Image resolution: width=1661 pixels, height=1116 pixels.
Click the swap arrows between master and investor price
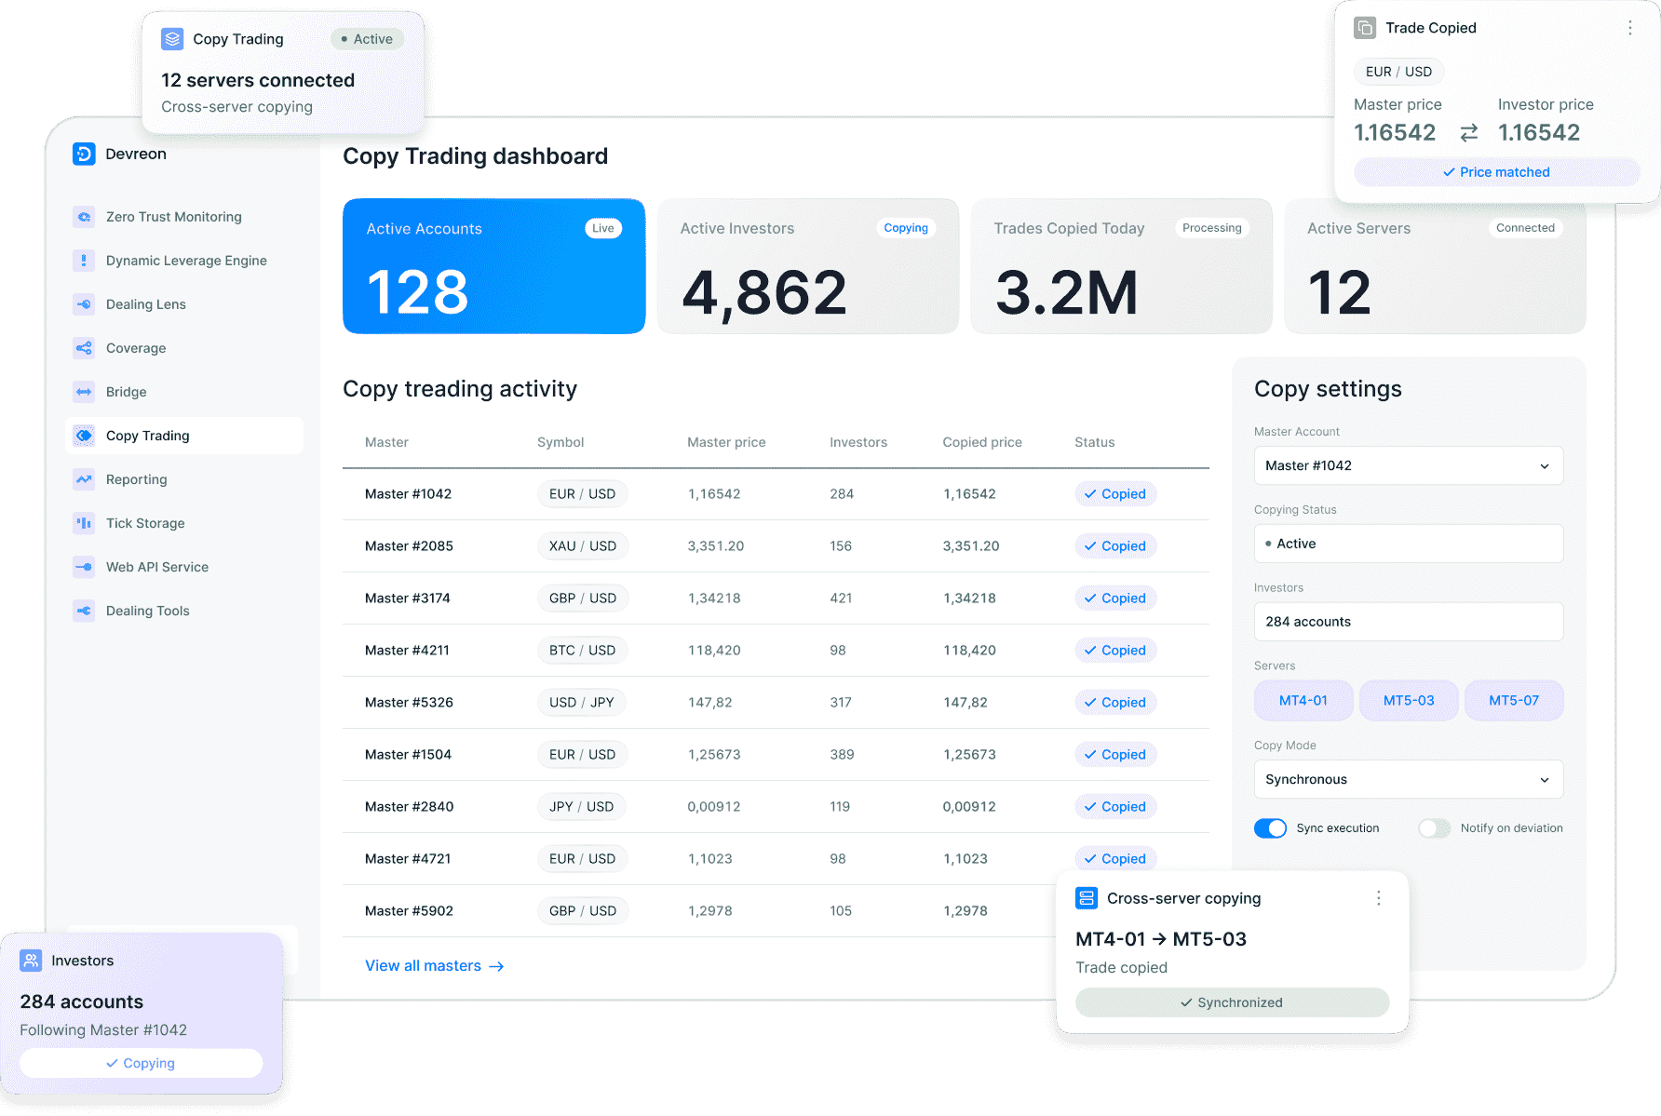pos(1469,133)
